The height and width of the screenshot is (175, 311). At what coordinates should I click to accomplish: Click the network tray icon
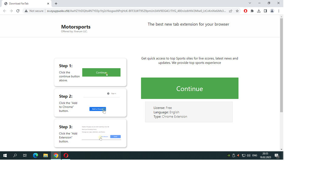(x=244, y=156)
